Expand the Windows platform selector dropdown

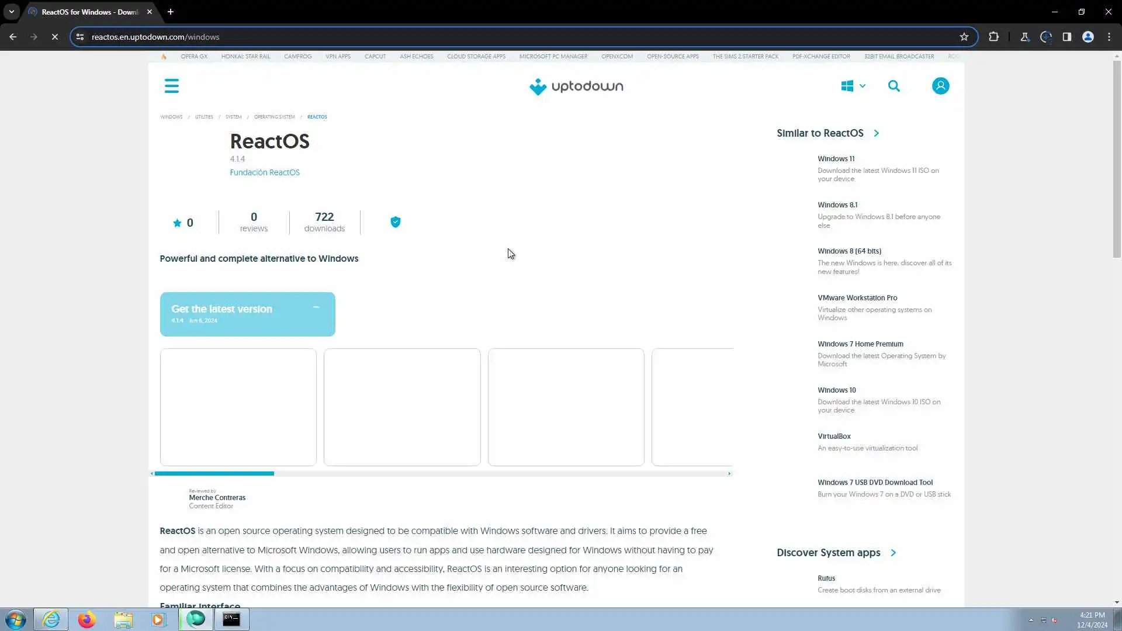point(853,86)
